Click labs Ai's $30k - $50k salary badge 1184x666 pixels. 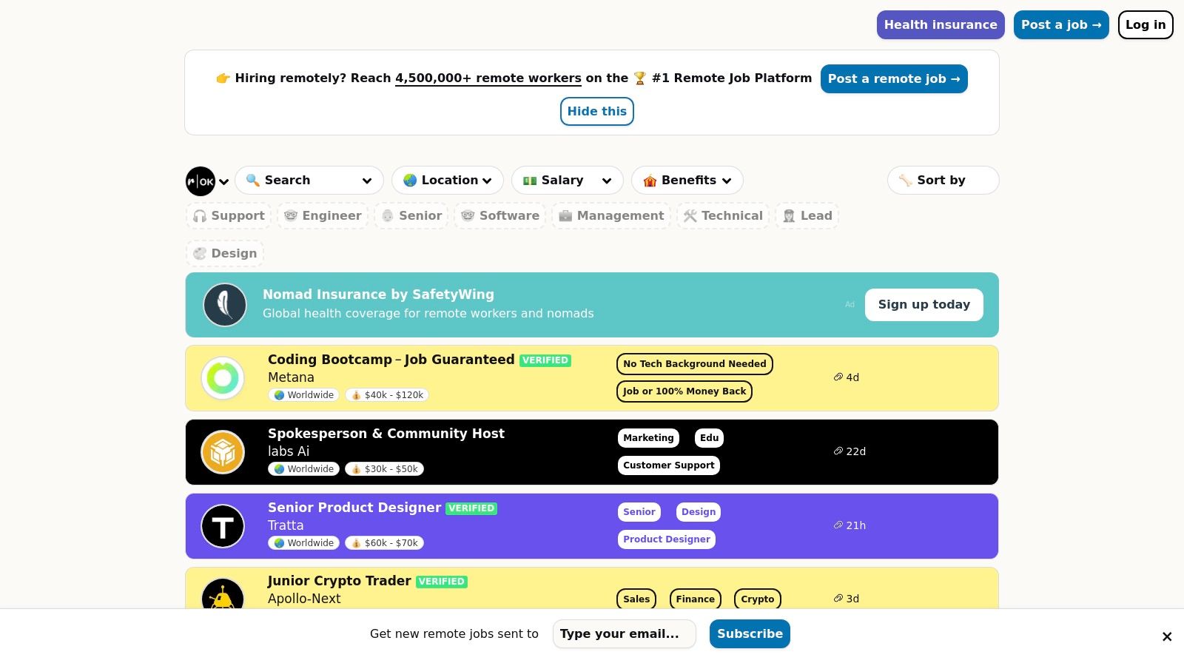click(385, 469)
